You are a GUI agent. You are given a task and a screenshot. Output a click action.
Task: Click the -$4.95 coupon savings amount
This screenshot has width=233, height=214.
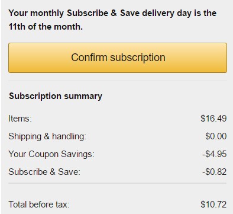(x=215, y=154)
